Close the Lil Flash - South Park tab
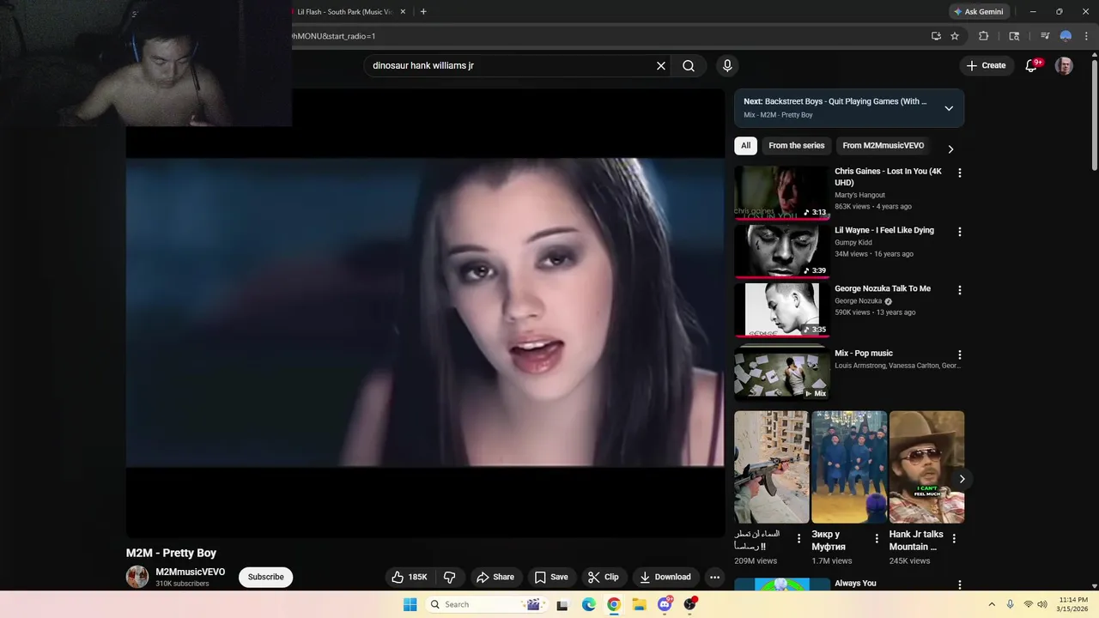Screen dimensions: 1099x618 (x=403, y=12)
